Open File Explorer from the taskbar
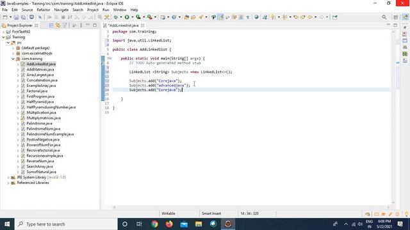 tap(199, 224)
